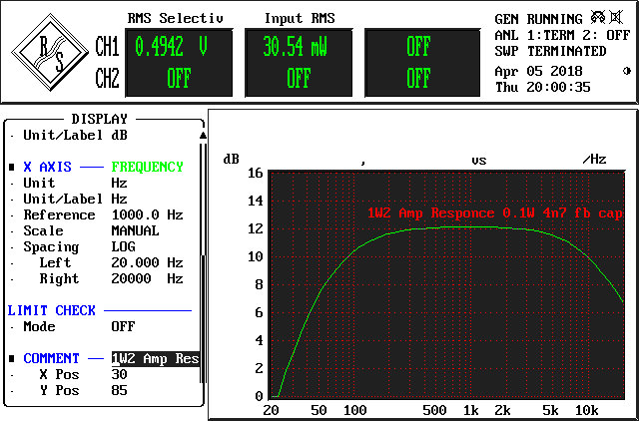Change Scale setting from MANUAL

[135, 230]
